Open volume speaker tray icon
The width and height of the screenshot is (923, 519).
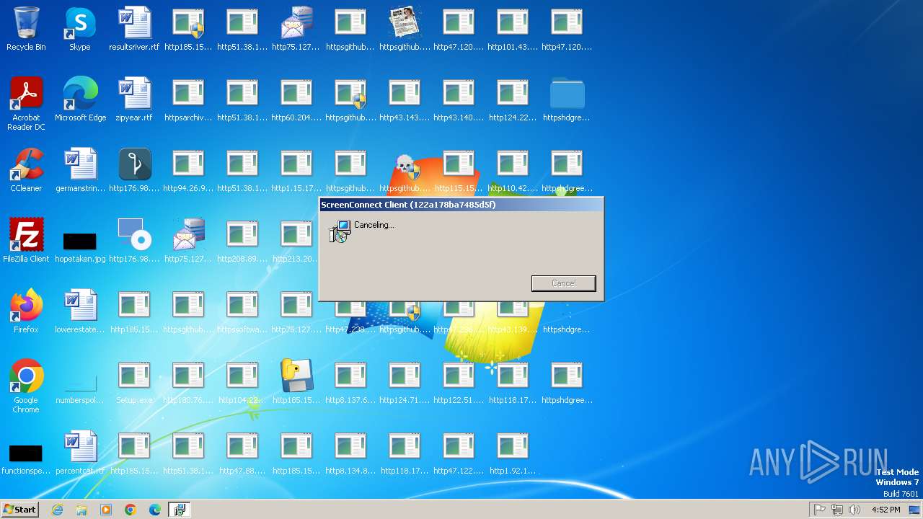854,510
